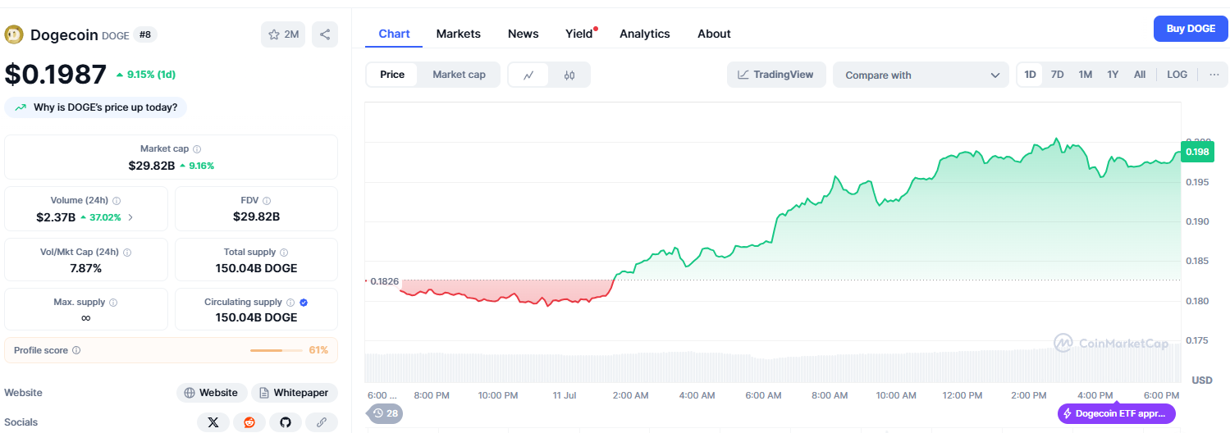Screen dimensions: 1230x433
Task: Click the 7.87% Vol/Mkt Cap value
Action: pos(86,268)
